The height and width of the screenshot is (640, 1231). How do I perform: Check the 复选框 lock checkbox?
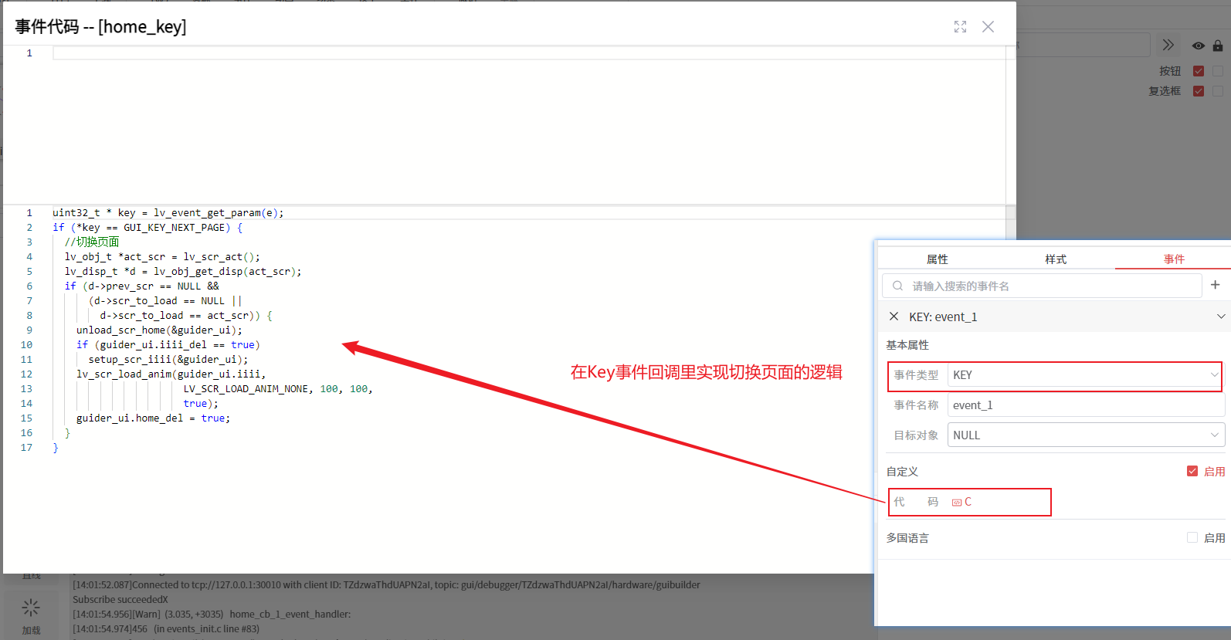click(x=1218, y=91)
